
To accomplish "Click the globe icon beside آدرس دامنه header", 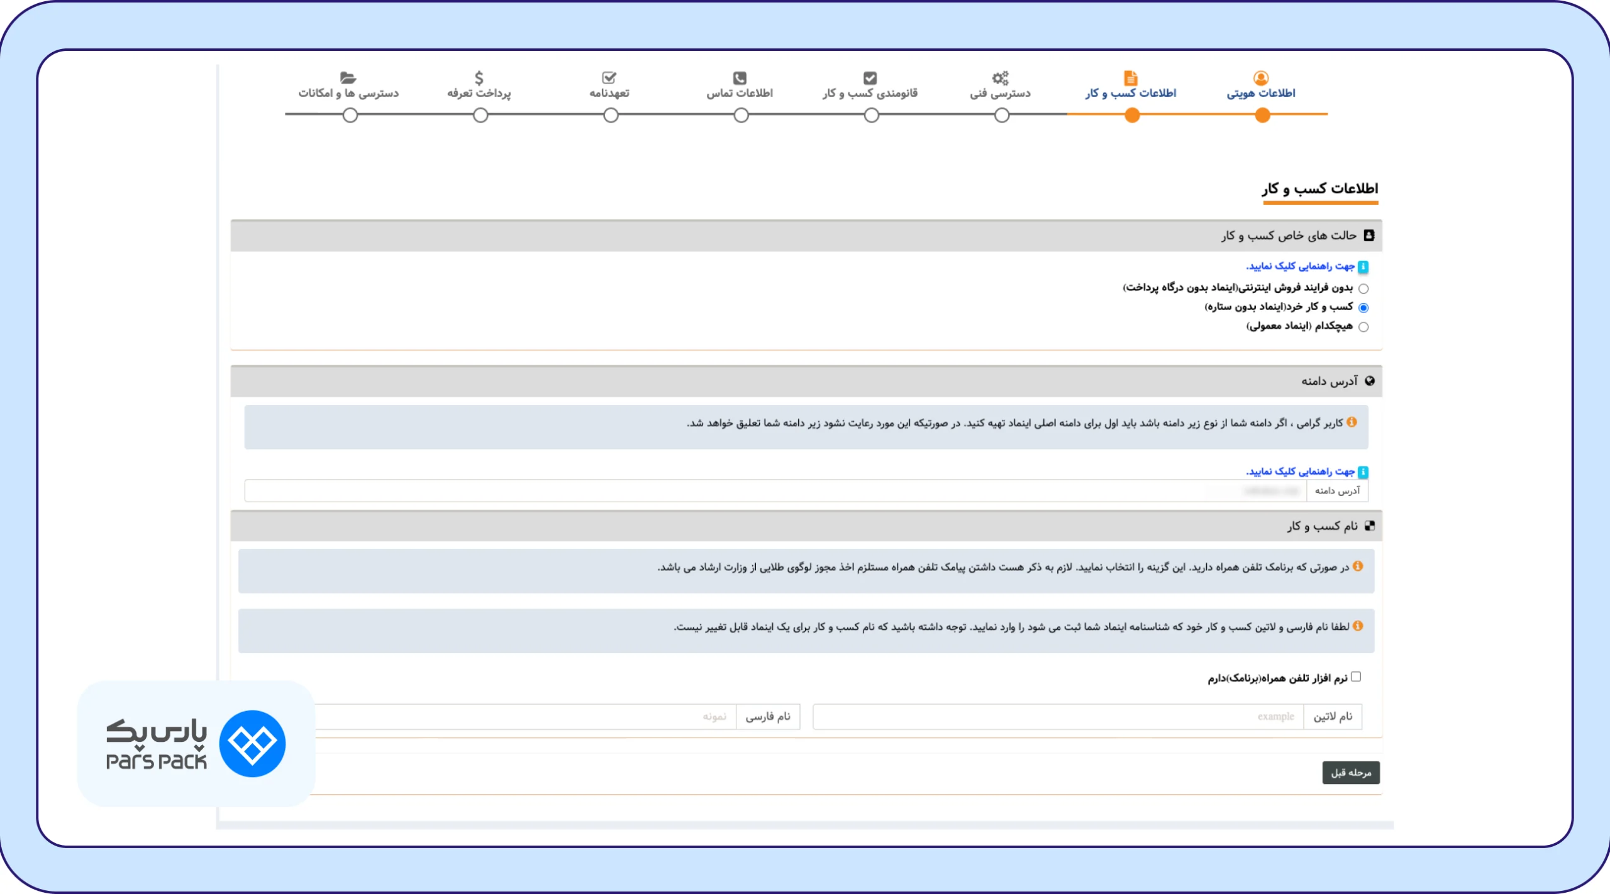I will point(1369,381).
